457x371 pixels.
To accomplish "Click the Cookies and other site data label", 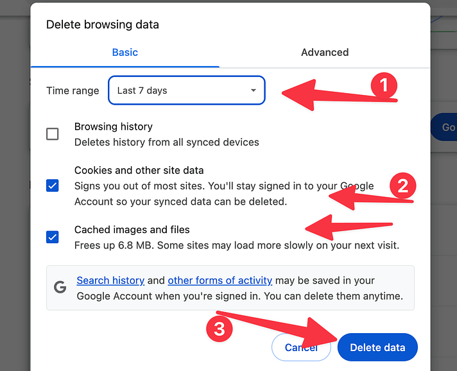I will click(139, 171).
